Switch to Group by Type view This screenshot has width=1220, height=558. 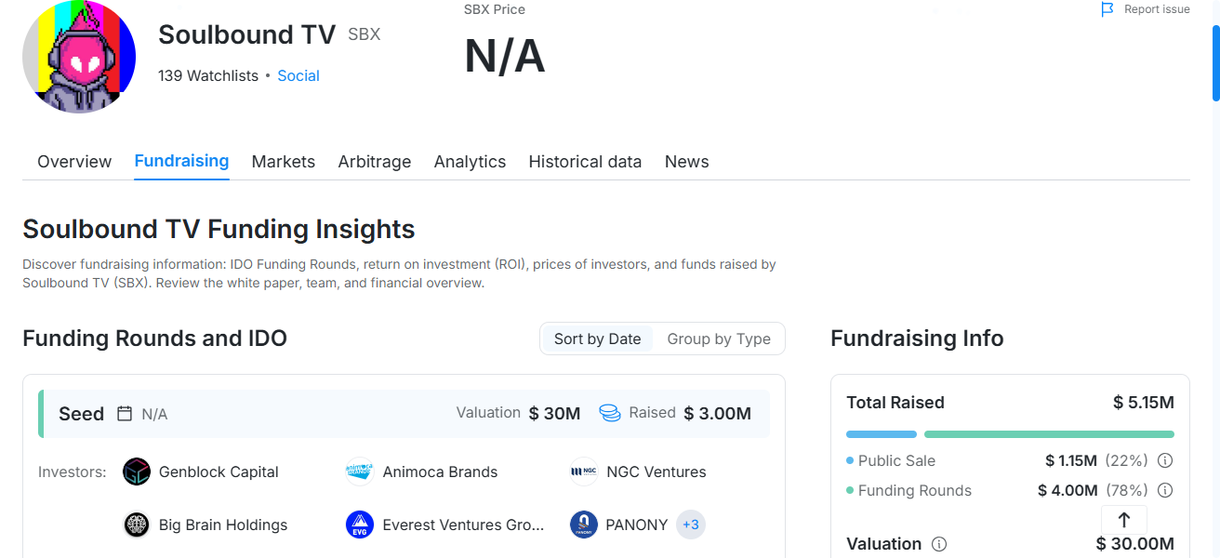click(719, 339)
